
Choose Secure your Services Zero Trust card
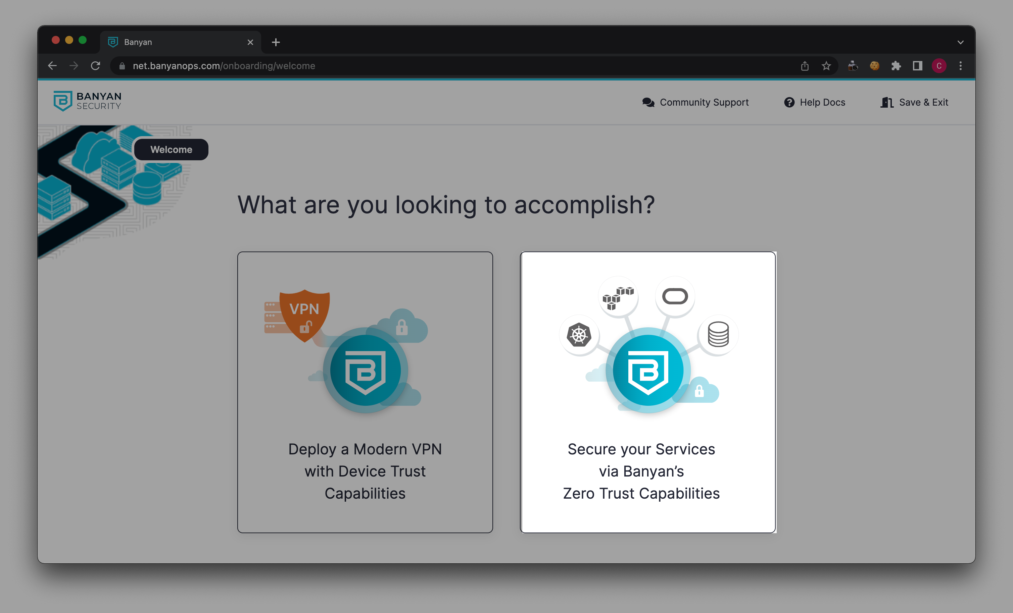pos(647,392)
